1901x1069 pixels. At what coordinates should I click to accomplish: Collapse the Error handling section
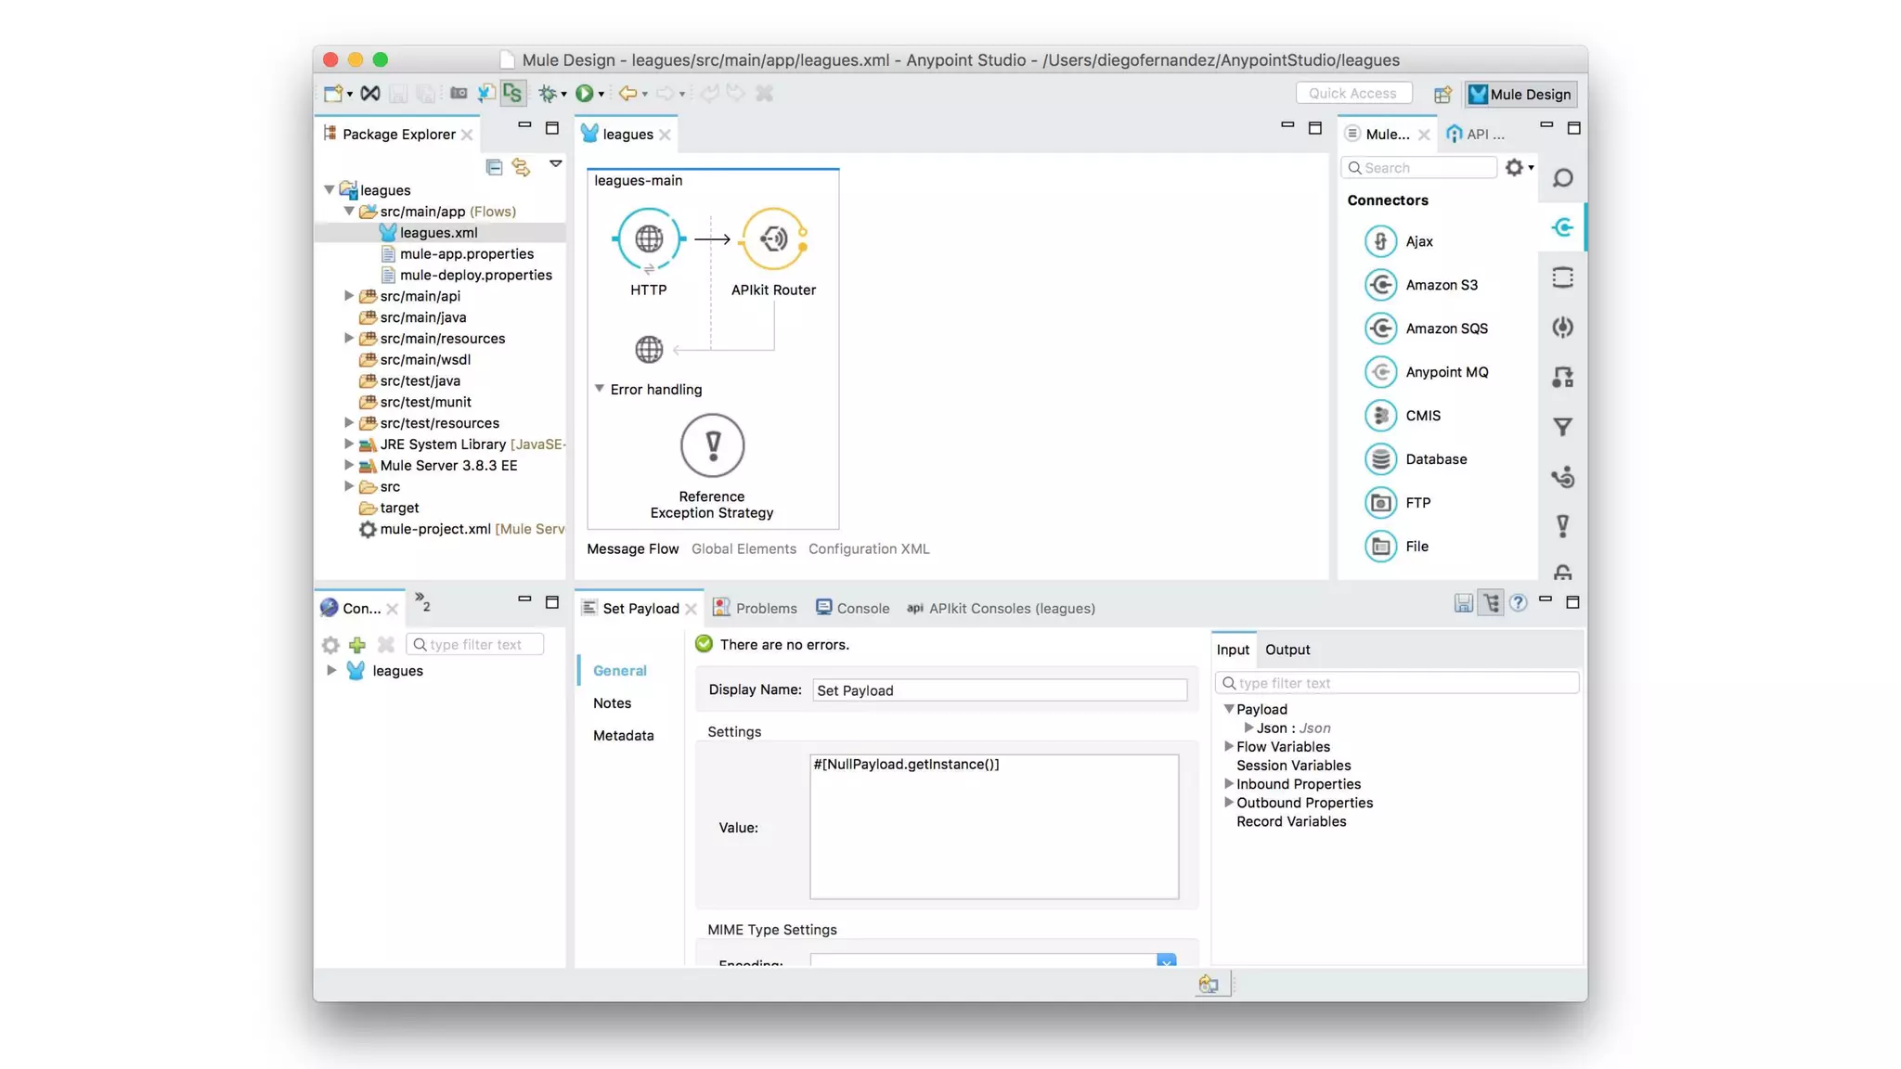[x=600, y=389]
